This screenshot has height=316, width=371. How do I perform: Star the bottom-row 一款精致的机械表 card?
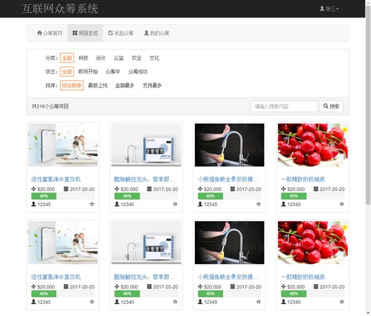pos(342,302)
